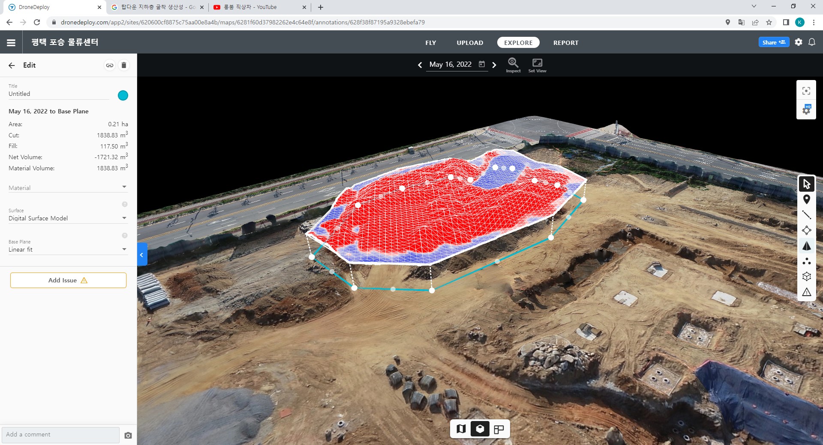Viewport: 823px width, 445px height.
Task: Open the UPLOAD tab
Action: [470, 43]
